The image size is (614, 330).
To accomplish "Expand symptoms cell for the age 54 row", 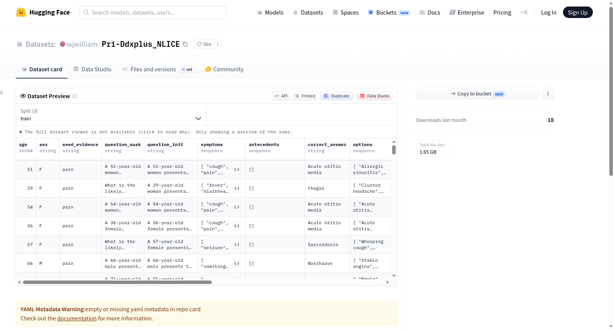I will pos(237,207).
